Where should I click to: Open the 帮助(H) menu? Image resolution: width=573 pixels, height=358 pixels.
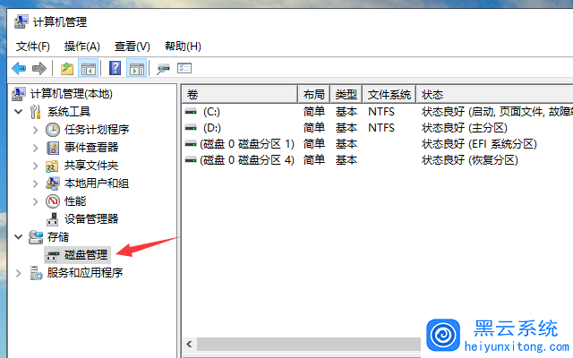[x=183, y=47]
